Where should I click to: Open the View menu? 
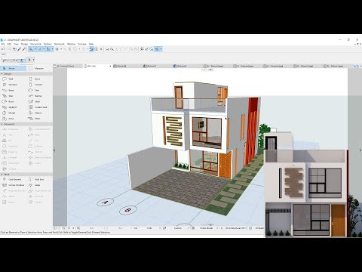point(16,44)
